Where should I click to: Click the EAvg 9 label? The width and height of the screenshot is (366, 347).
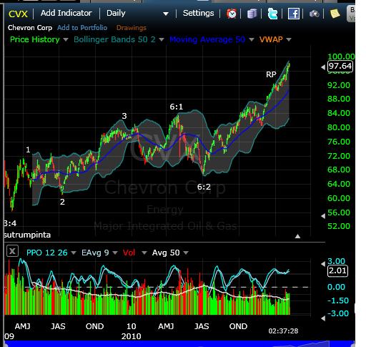[95, 253]
